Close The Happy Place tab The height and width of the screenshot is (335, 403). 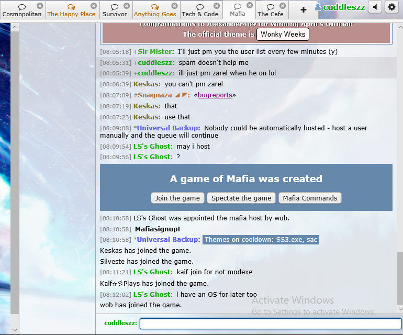(x=94, y=6)
